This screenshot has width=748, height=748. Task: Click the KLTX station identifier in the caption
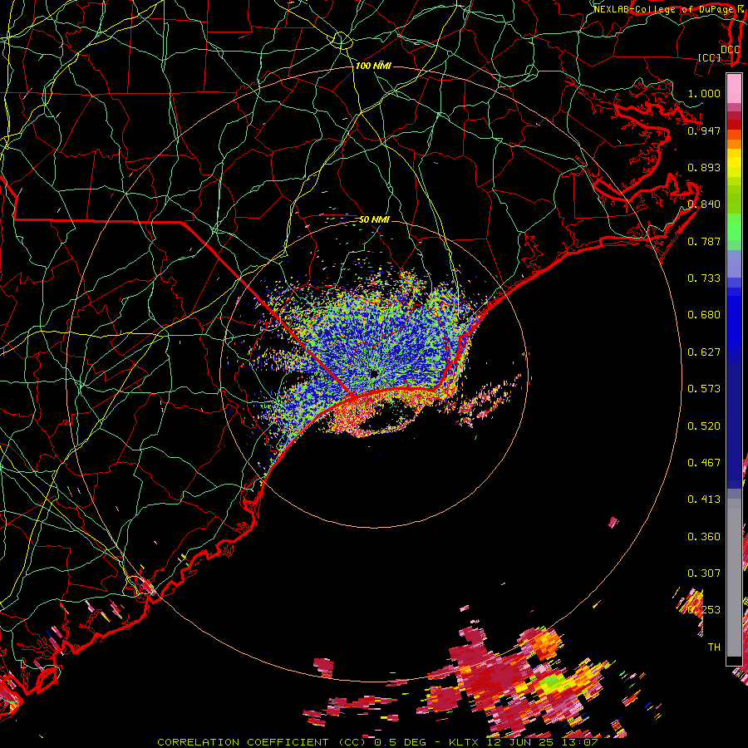[463, 742]
